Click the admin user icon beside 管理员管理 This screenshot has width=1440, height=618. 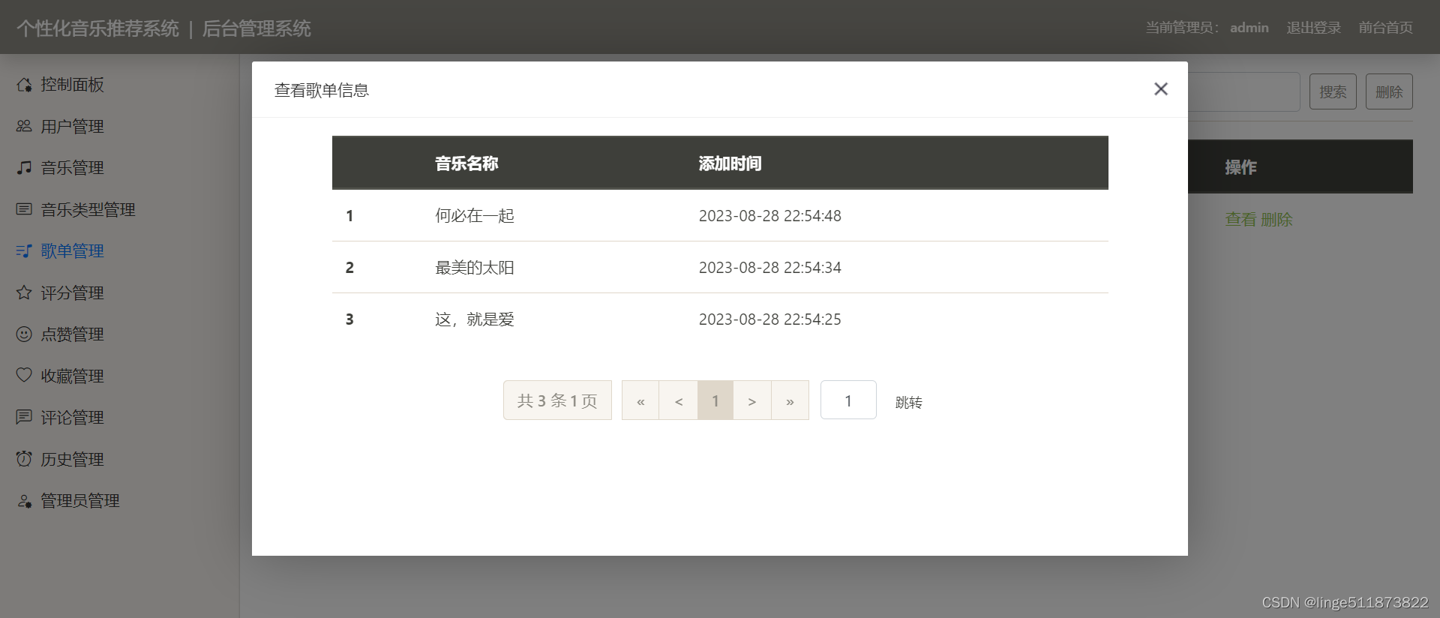pyautogui.click(x=24, y=500)
